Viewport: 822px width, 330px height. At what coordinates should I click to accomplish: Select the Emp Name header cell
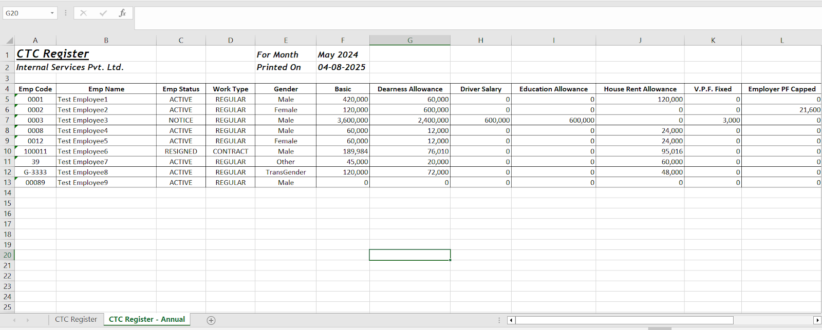click(x=106, y=89)
